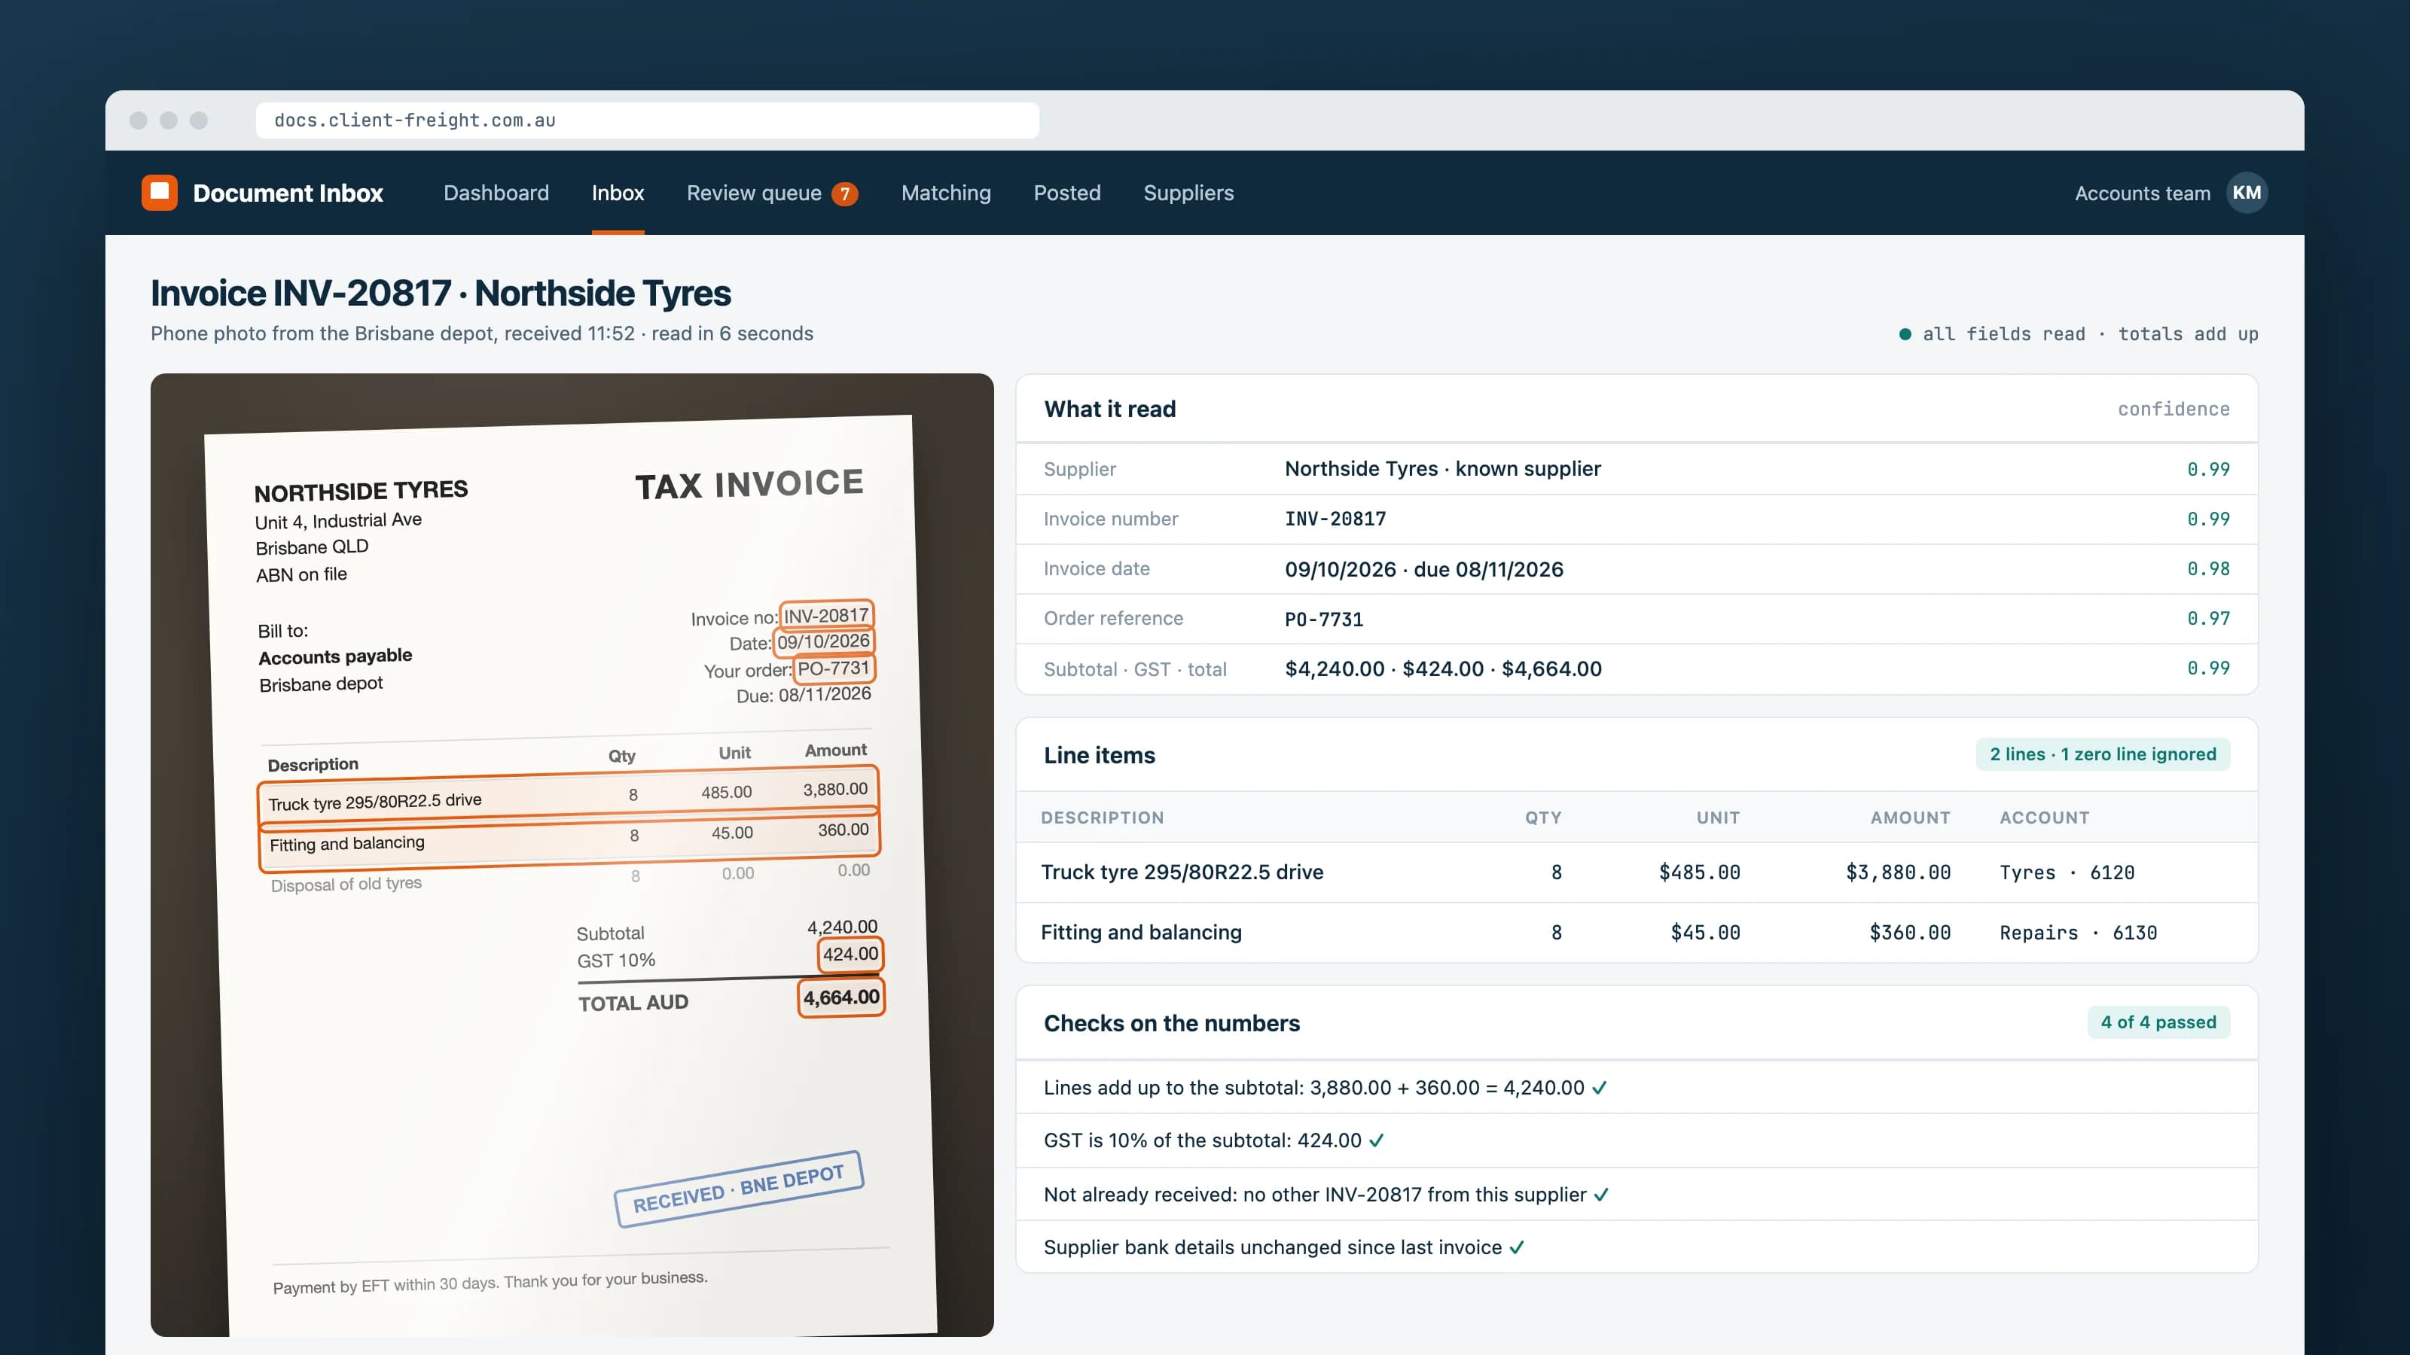This screenshot has height=1355, width=2410.
Task: Click 'Supplier bank details unchanged' check
Action: pyautogui.click(x=1637, y=1247)
